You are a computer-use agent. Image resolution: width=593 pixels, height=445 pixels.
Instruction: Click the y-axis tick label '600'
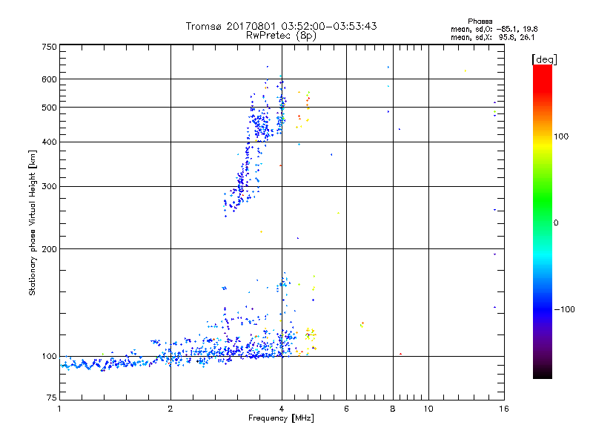click(49, 79)
